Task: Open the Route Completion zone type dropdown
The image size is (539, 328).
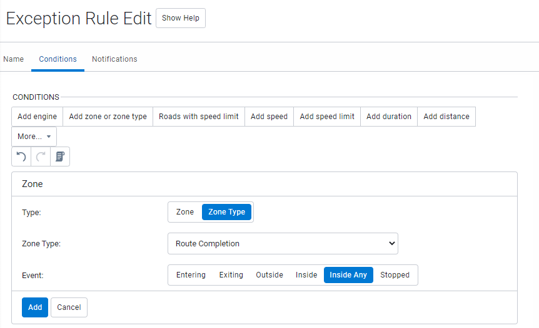Action: [283, 244]
